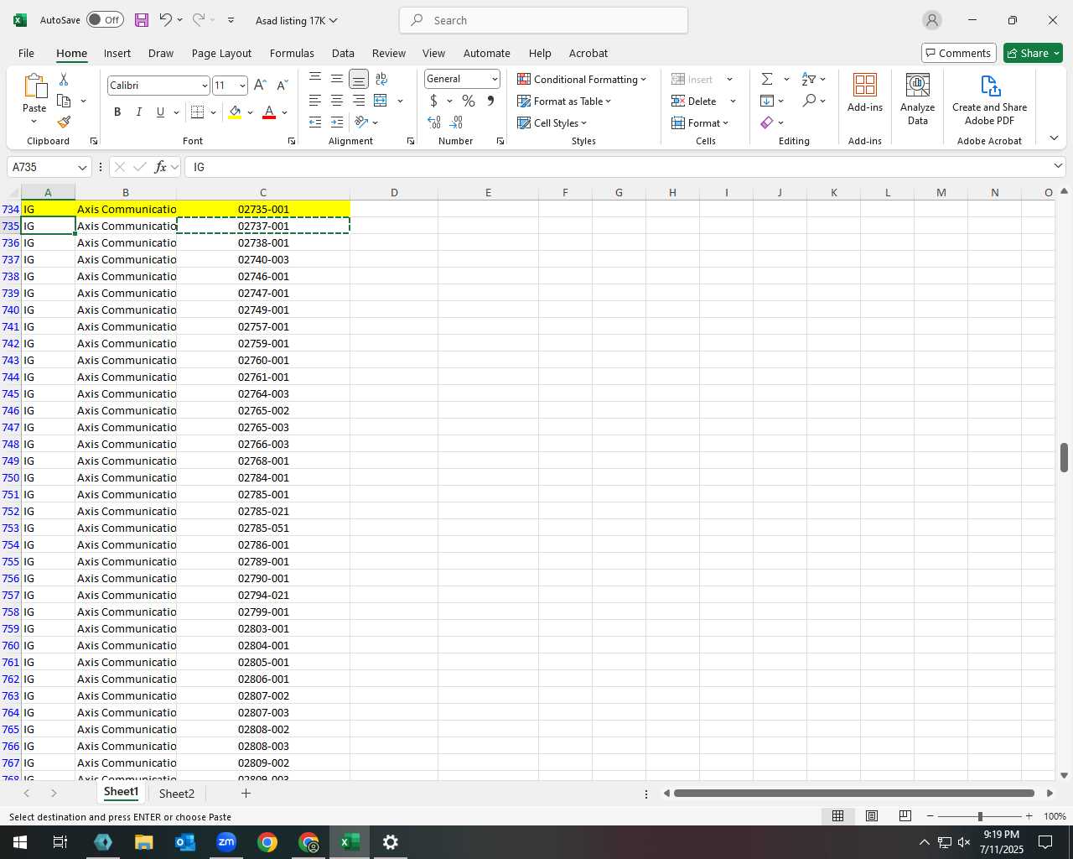Expand the Name Box dropdown arrow
The width and height of the screenshot is (1073, 859).
point(82,167)
